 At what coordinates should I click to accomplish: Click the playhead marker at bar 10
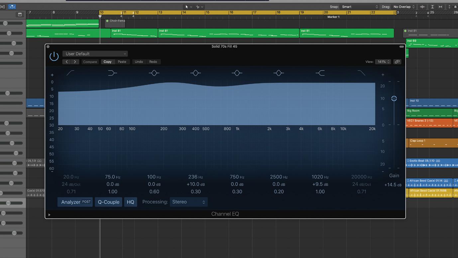point(100,16)
